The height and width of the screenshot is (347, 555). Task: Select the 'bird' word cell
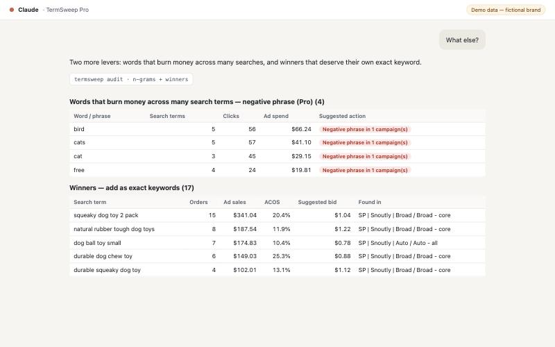[x=79, y=129]
